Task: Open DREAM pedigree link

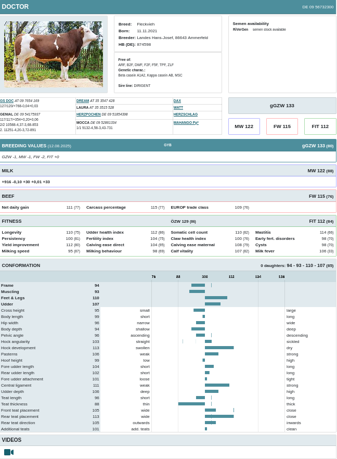Action: coord(83,101)
